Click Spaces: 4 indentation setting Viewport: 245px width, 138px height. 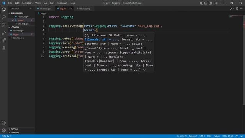click(193, 136)
